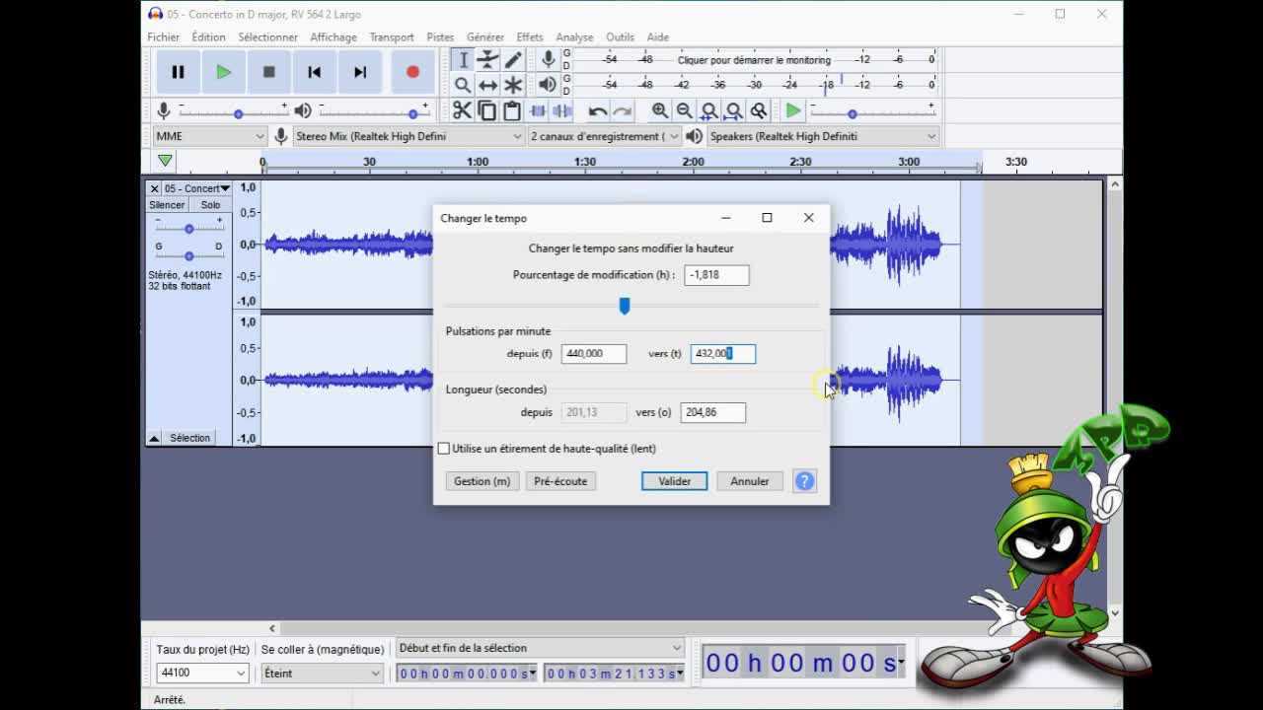Open the Générer menu
The width and height of the screenshot is (1263, 710).
click(x=484, y=37)
